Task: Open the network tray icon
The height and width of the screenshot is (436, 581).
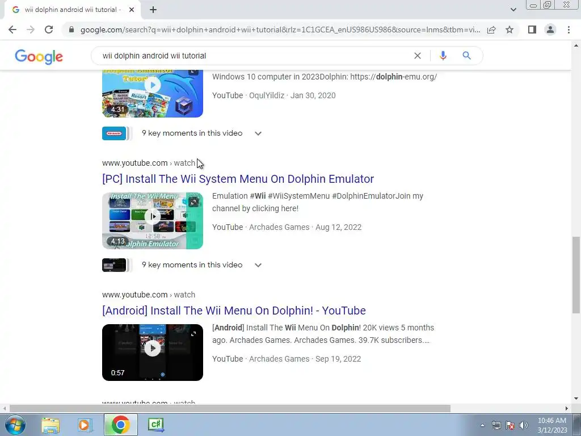Action: point(496,425)
